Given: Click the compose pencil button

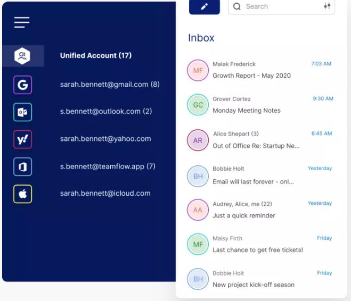Looking at the screenshot, I should click(204, 7).
